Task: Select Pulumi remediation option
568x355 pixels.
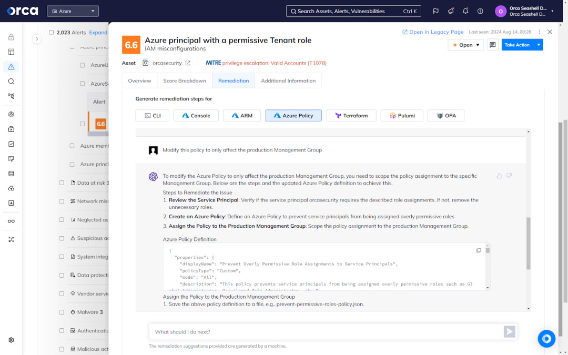Action: (x=402, y=116)
